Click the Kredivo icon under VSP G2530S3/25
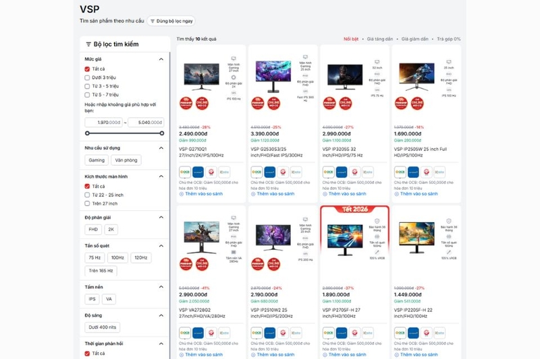Screen dimensions: 540x359 tap(296, 172)
